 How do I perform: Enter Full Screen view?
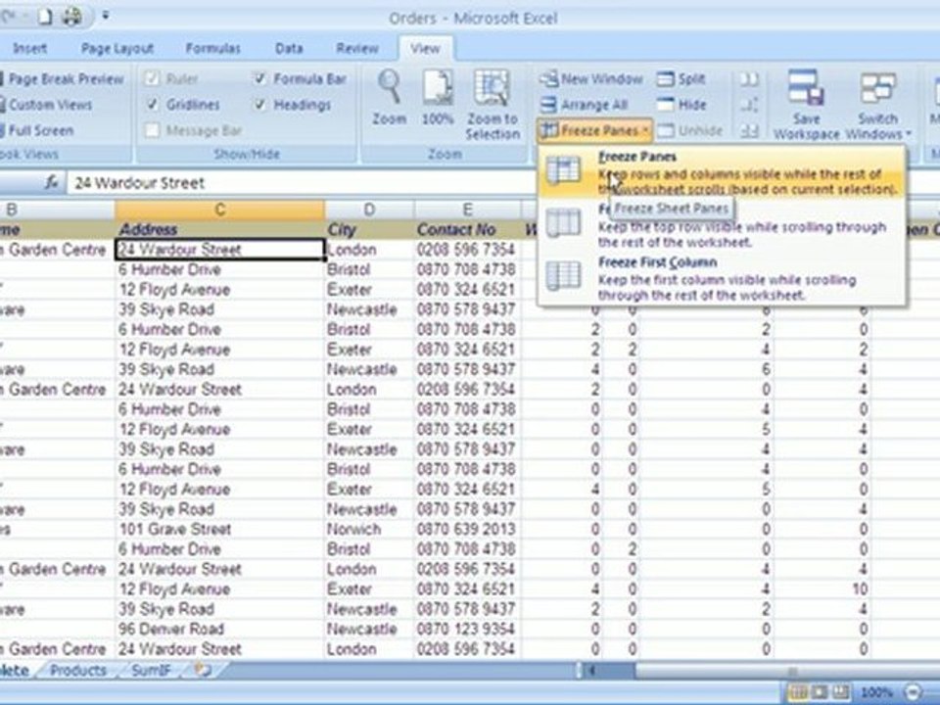coord(37,130)
